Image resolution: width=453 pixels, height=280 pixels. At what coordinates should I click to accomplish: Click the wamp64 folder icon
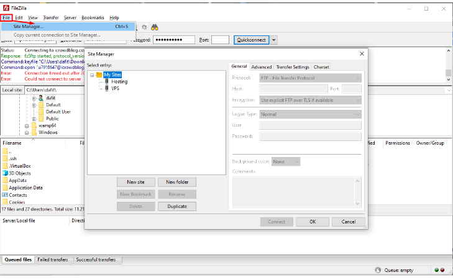point(34,125)
